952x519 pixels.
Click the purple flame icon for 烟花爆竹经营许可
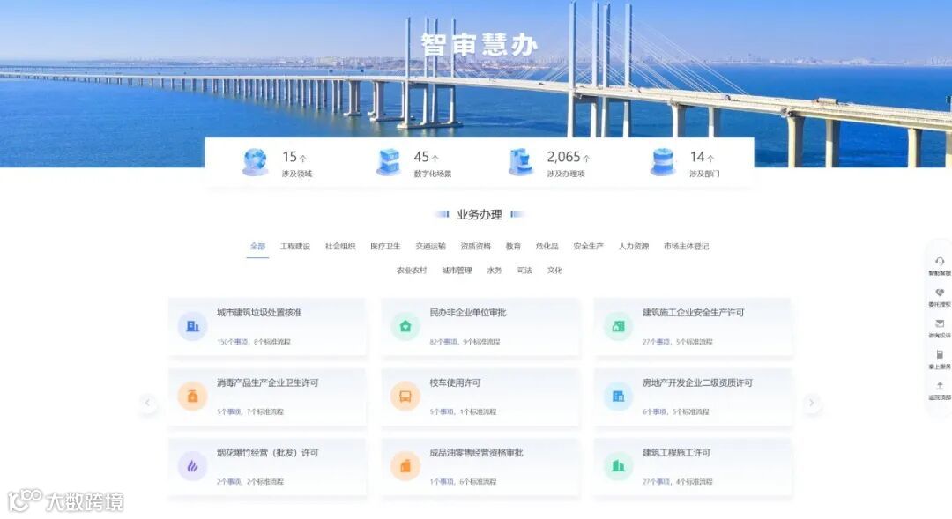pyautogui.click(x=192, y=466)
